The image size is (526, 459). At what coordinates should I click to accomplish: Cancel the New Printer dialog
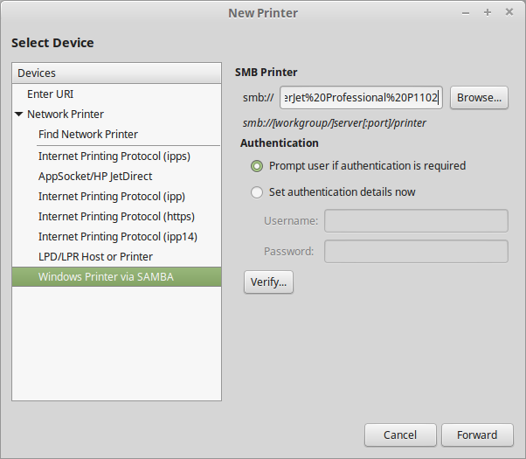[x=400, y=435]
